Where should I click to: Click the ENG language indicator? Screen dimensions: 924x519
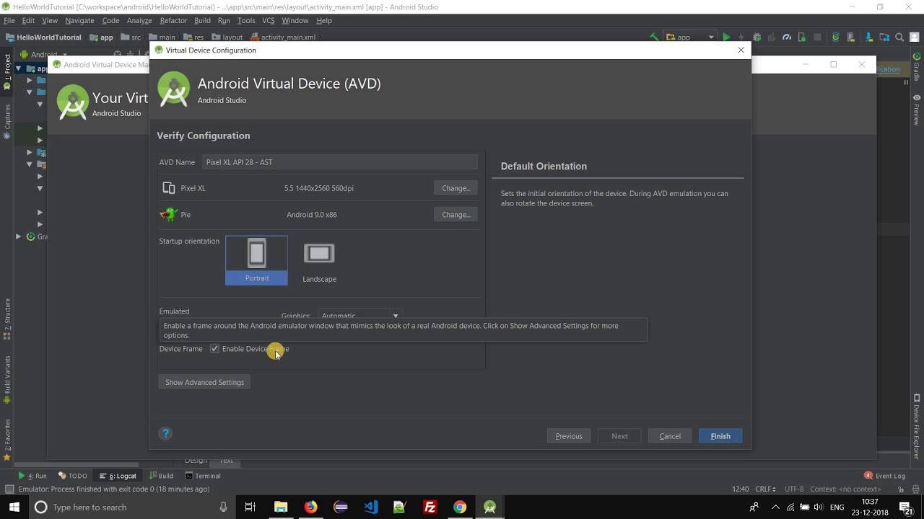837,507
